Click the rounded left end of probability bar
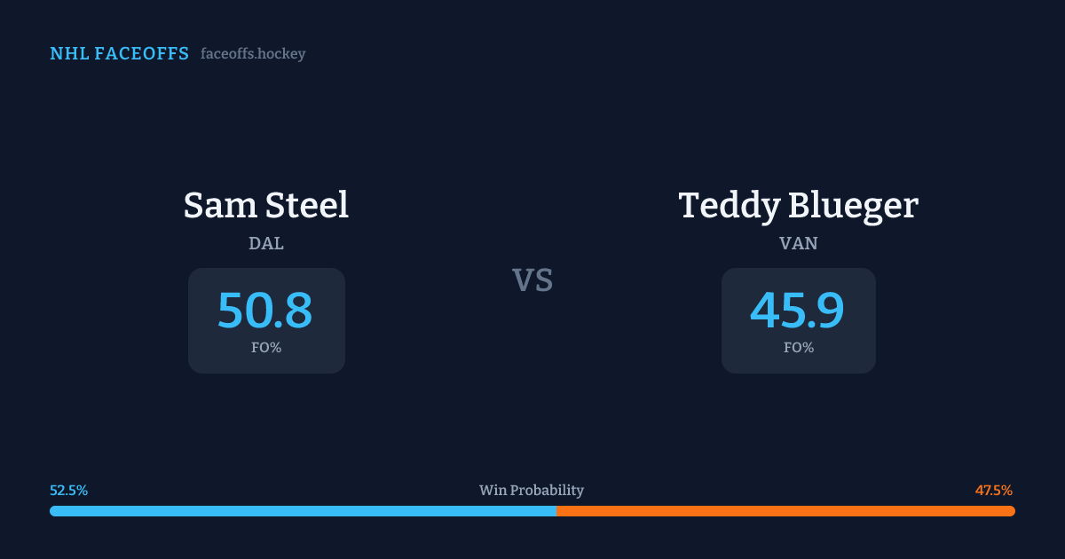 [54, 511]
